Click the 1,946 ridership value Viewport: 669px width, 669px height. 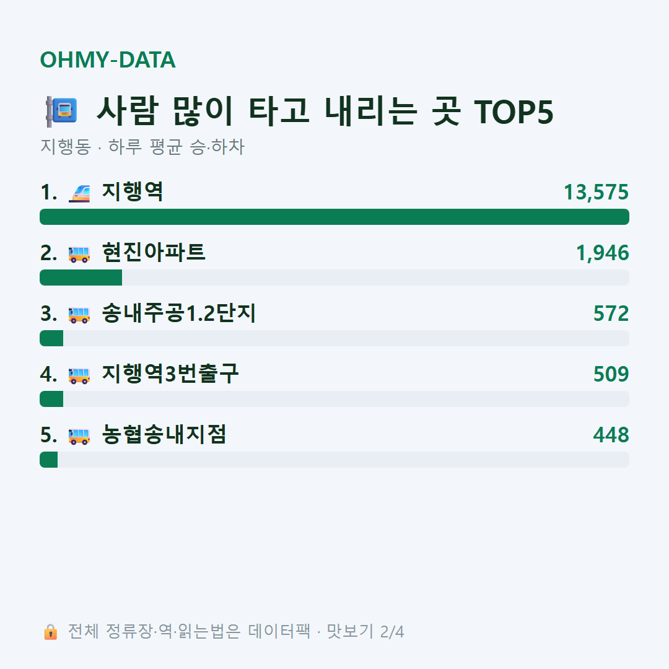pos(603,253)
